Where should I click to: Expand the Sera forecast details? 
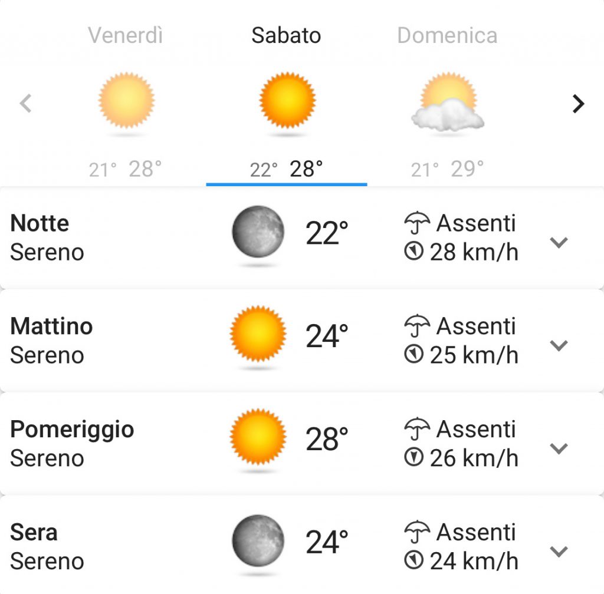tap(559, 552)
